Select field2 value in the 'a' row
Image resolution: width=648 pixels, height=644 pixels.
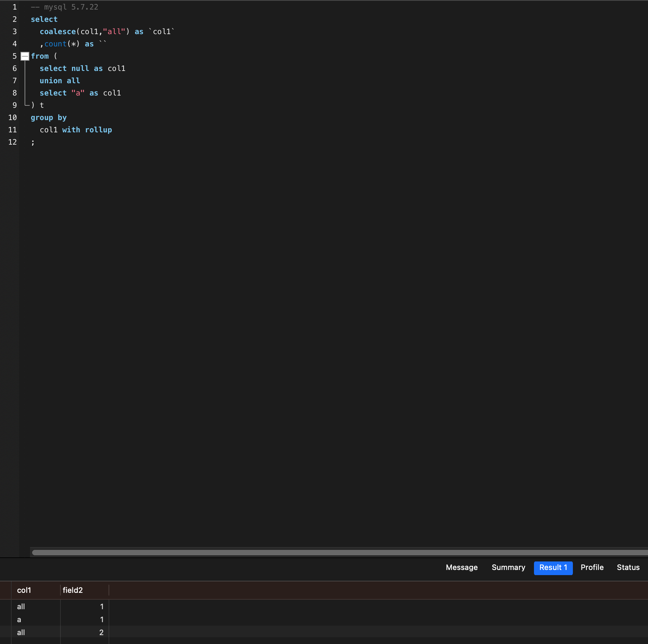[x=85, y=620]
